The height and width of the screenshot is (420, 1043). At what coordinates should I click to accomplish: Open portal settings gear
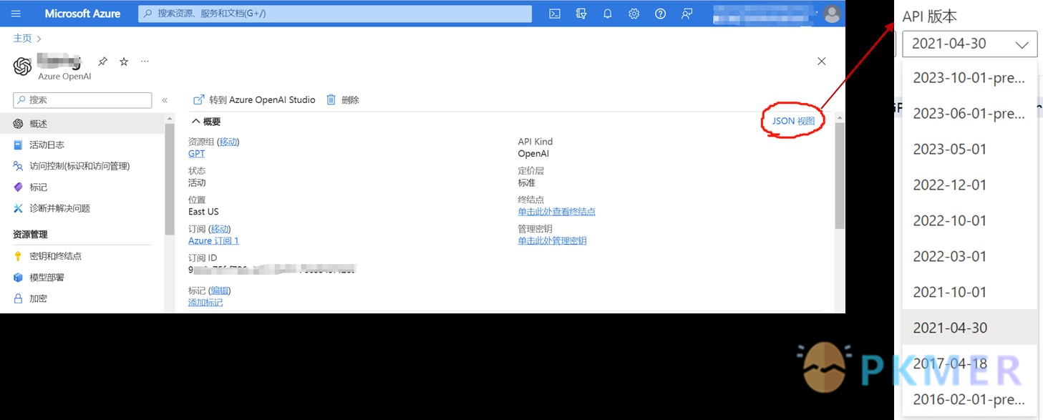click(x=634, y=14)
